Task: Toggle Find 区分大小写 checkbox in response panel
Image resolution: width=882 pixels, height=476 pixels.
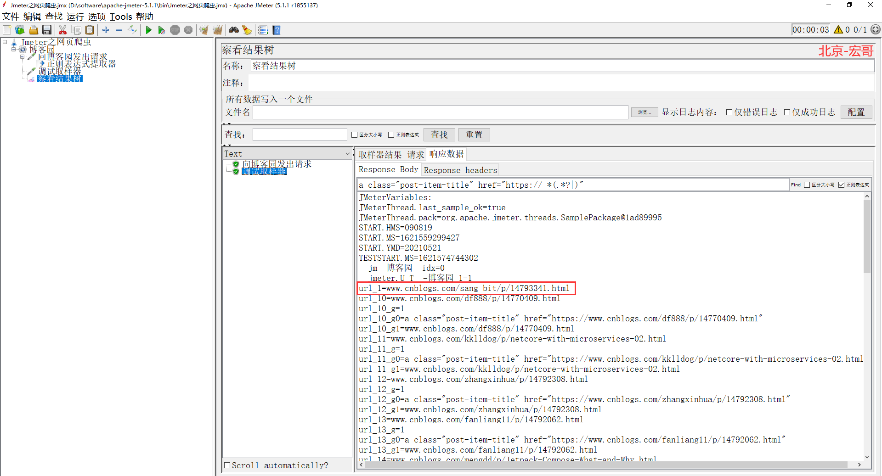Action: pos(807,185)
